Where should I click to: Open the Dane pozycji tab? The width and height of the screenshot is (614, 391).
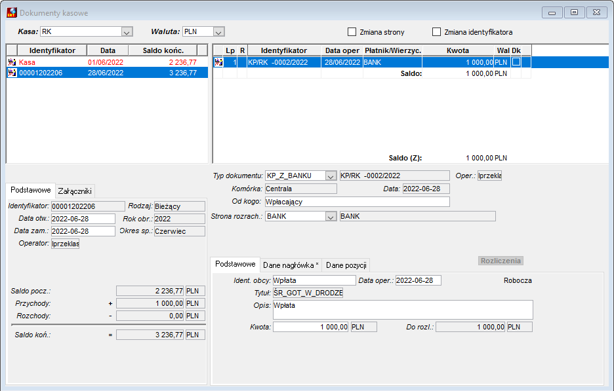click(x=346, y=265)
